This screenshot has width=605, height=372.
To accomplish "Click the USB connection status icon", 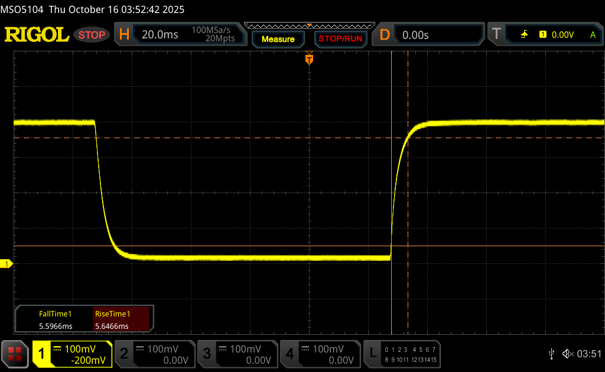I will click(x=551, y=354).
